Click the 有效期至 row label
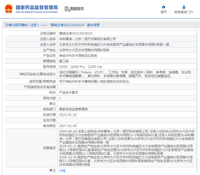This screenshot has width=200, height=175. [x=49, y=126]
